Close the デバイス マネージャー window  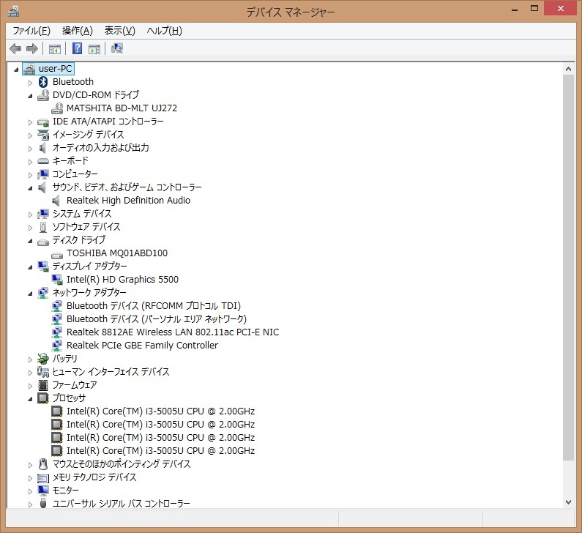[561, 9]
